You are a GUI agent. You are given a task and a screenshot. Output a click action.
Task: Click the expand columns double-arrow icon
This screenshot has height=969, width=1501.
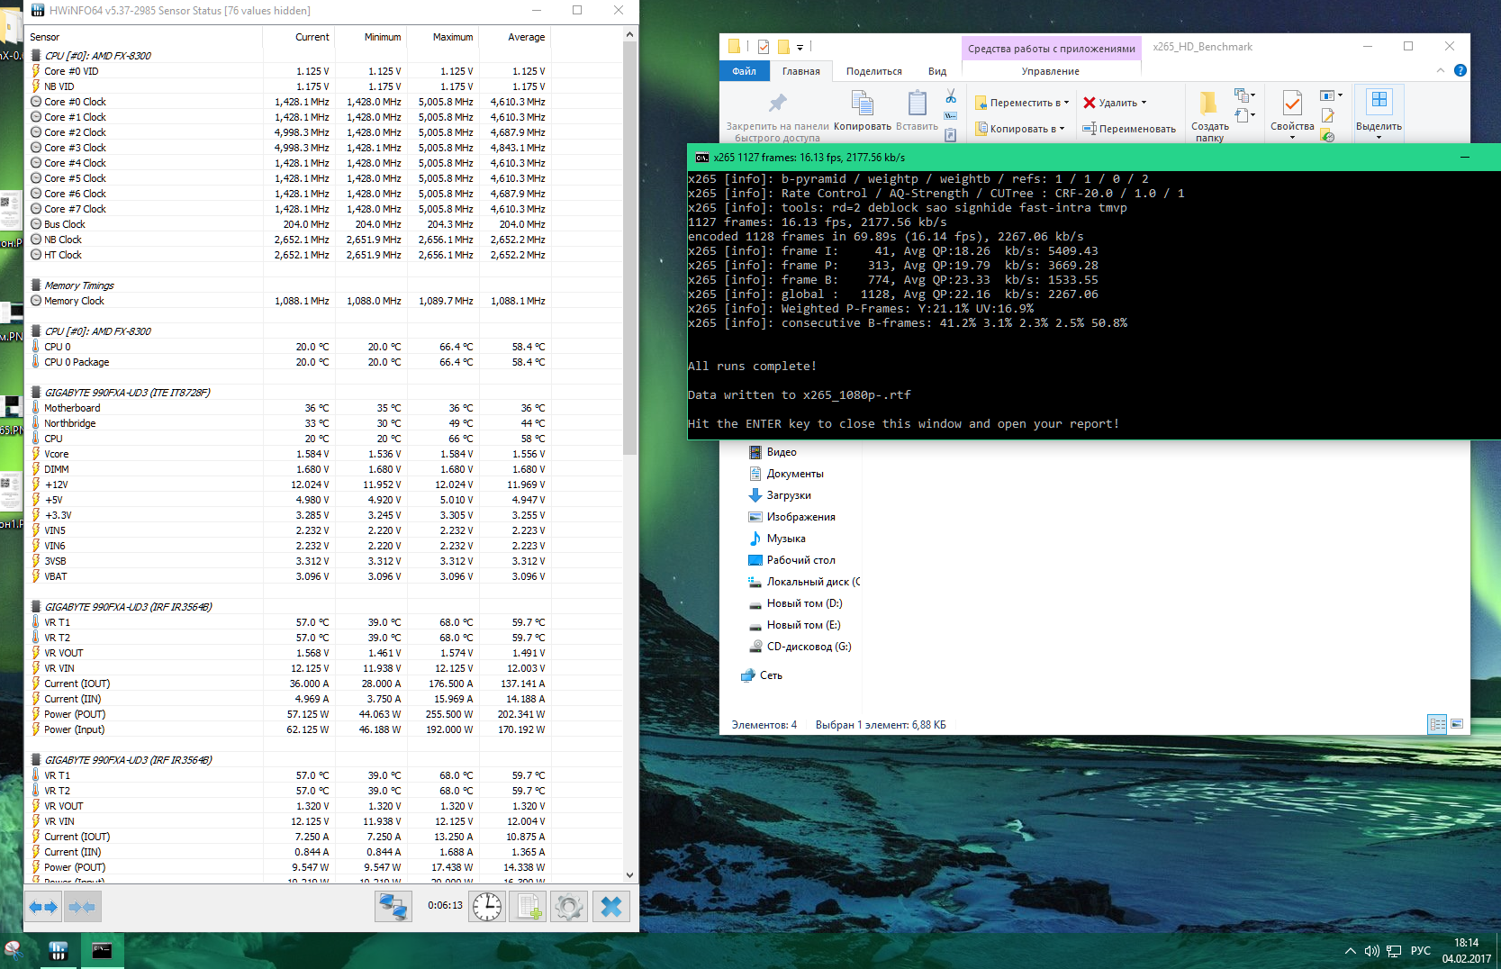pos(42,907)
